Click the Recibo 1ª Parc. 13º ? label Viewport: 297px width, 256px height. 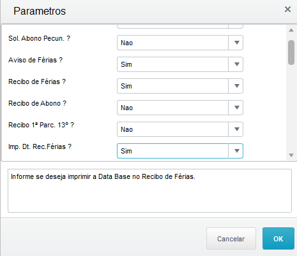coord(41,125)
